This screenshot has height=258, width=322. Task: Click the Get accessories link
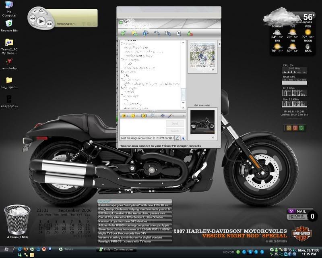pos(202,105)
